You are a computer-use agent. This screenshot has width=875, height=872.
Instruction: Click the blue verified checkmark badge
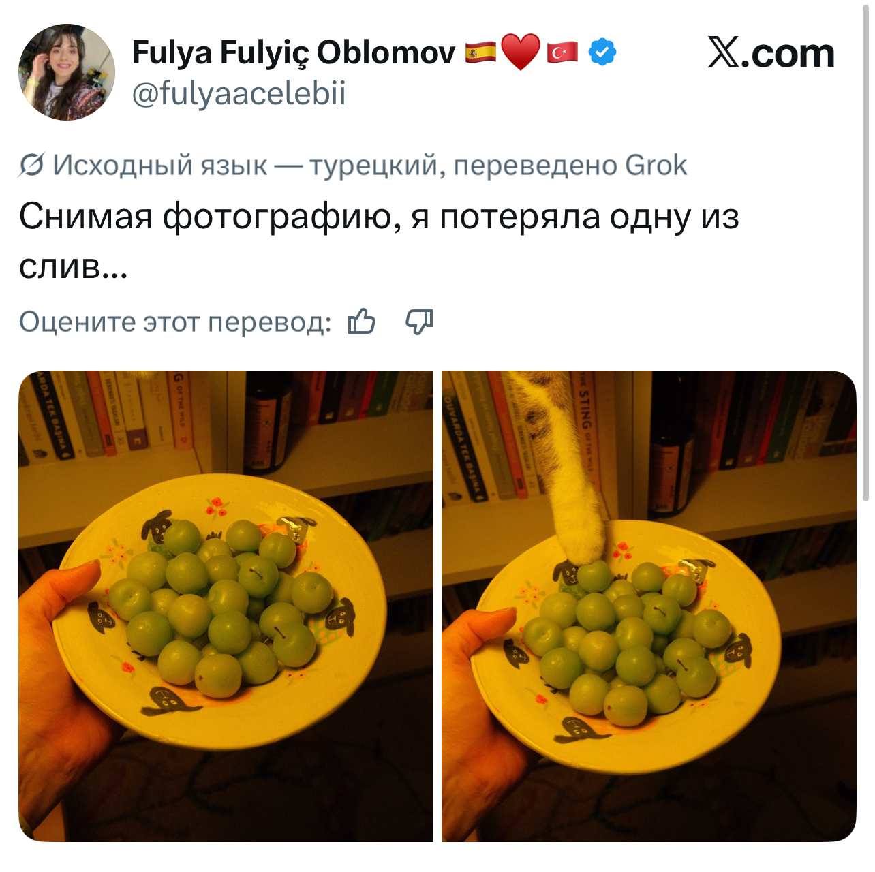(x=602, y=52)
